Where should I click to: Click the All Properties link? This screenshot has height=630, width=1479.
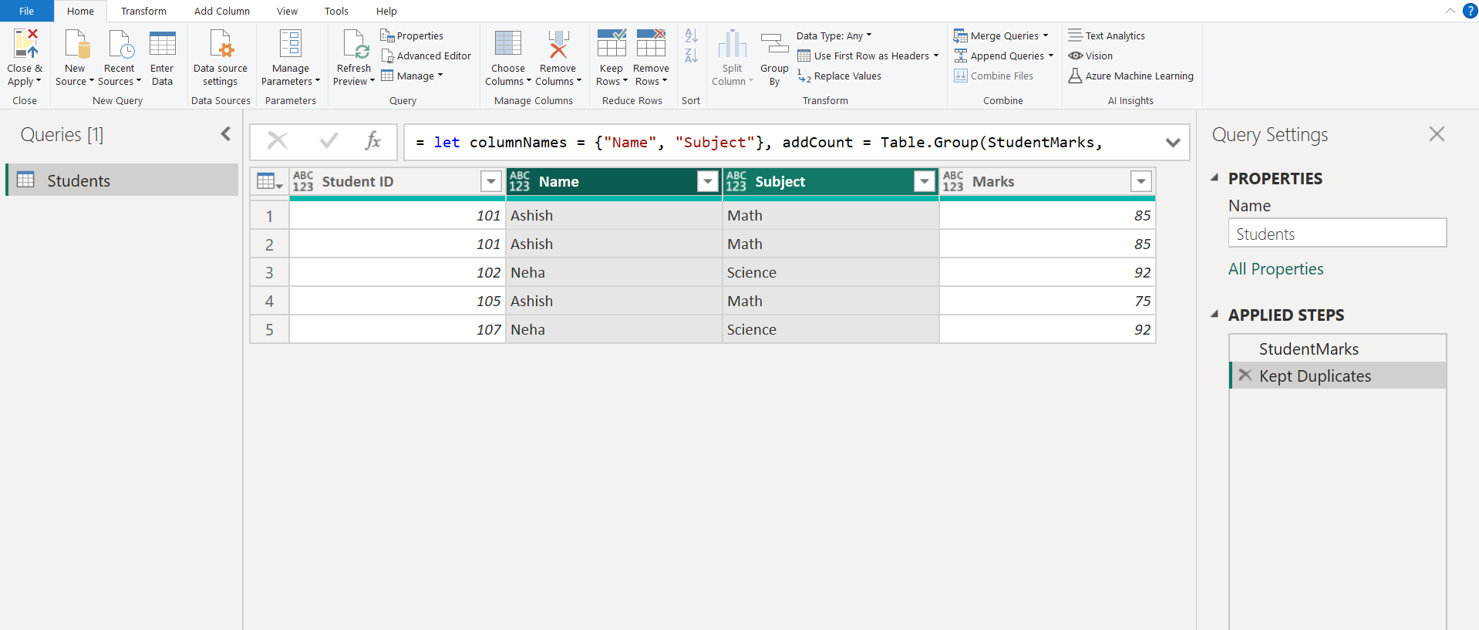(x=1275, y=269)
